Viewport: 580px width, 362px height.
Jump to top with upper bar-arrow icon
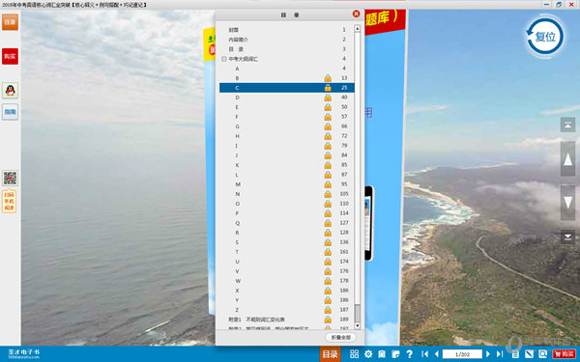(567, 125)
